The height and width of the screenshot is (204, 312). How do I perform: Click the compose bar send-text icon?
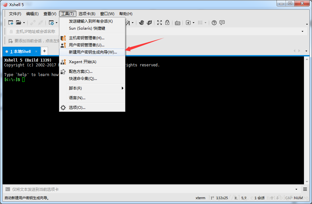coord(7,189)
